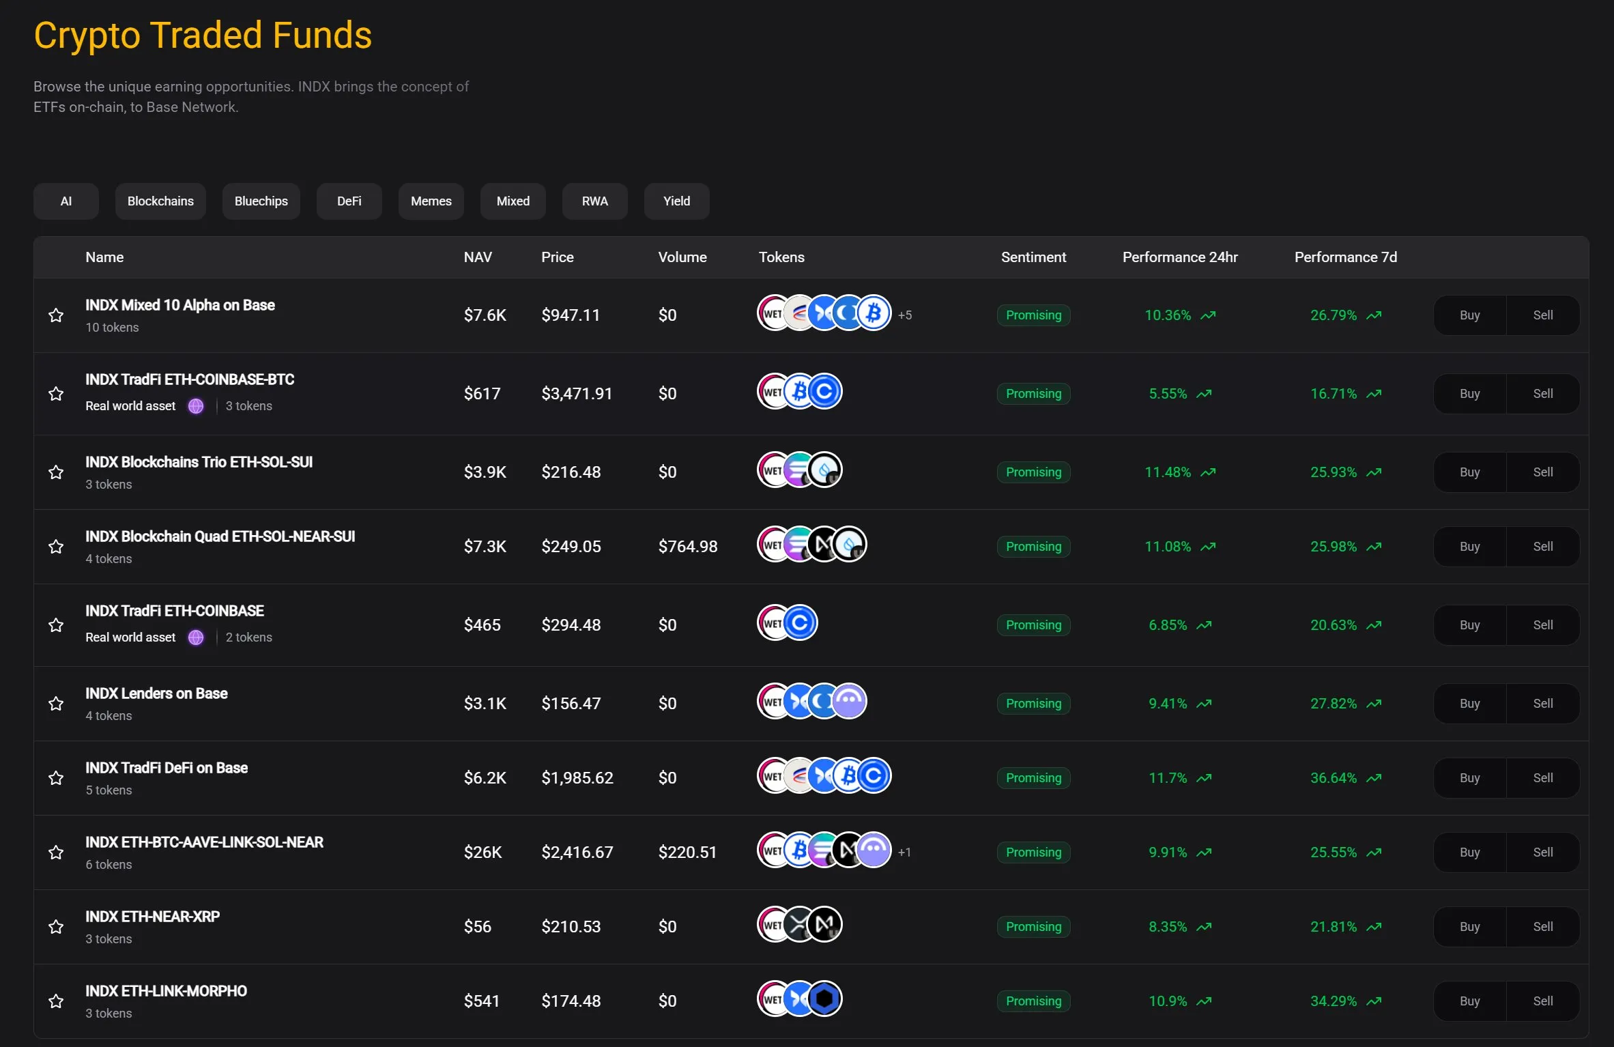Filter funds by AI category
Screen dimensions: 1614x1047
point(66,201)
